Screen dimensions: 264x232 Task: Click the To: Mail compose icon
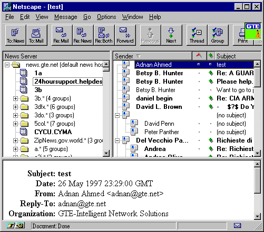pos(36,35)
